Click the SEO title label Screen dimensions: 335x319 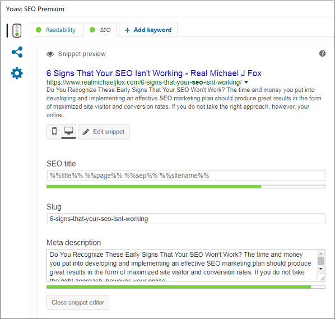click(61, 164)
